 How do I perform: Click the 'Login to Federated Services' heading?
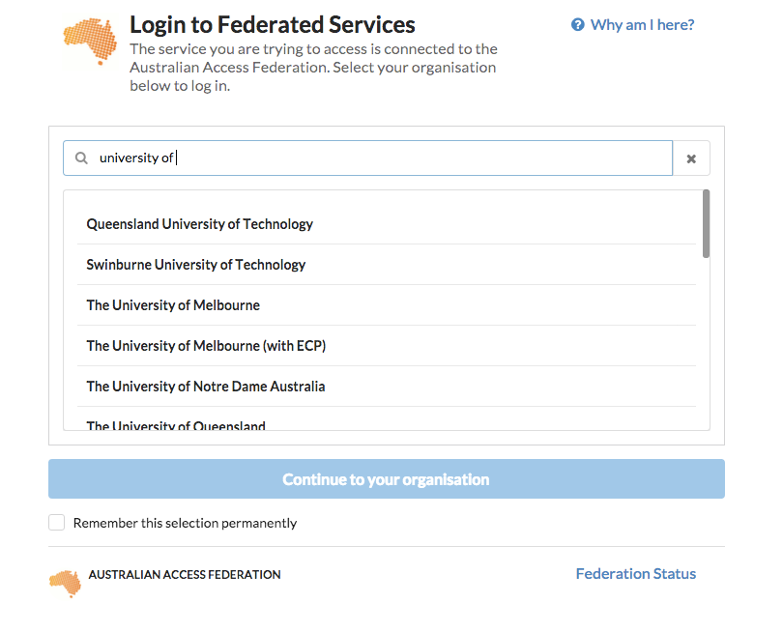[273, 25]
